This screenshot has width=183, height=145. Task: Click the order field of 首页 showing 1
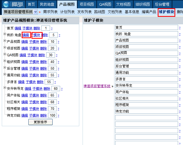(46, 28)
